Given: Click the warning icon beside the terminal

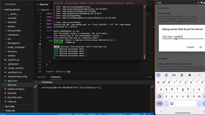Looking at the screenshot, I should 152,86.
